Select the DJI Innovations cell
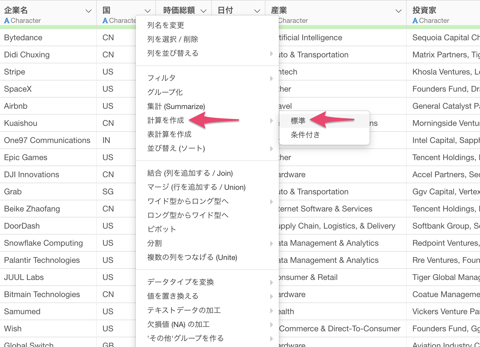Image resolution: width=480 pixels, height=347 pixels. (x=48, y=174)
